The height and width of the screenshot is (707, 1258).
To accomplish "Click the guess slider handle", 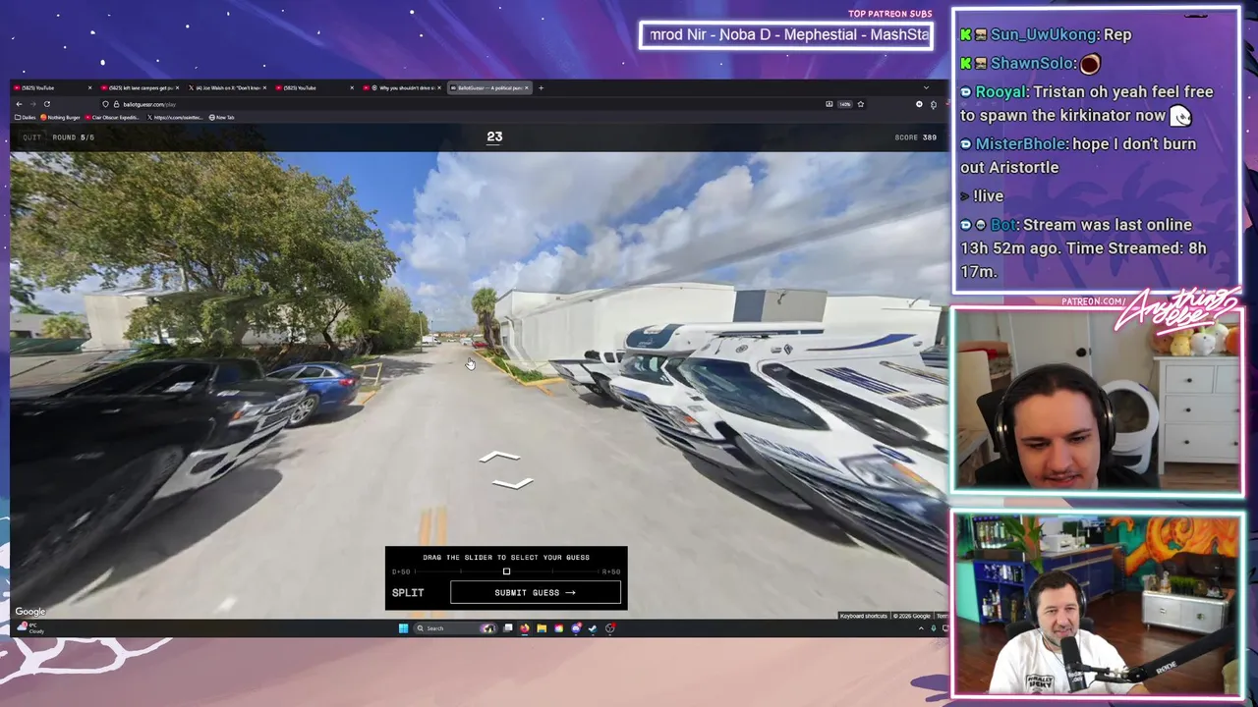I will [x=506, y=571].
